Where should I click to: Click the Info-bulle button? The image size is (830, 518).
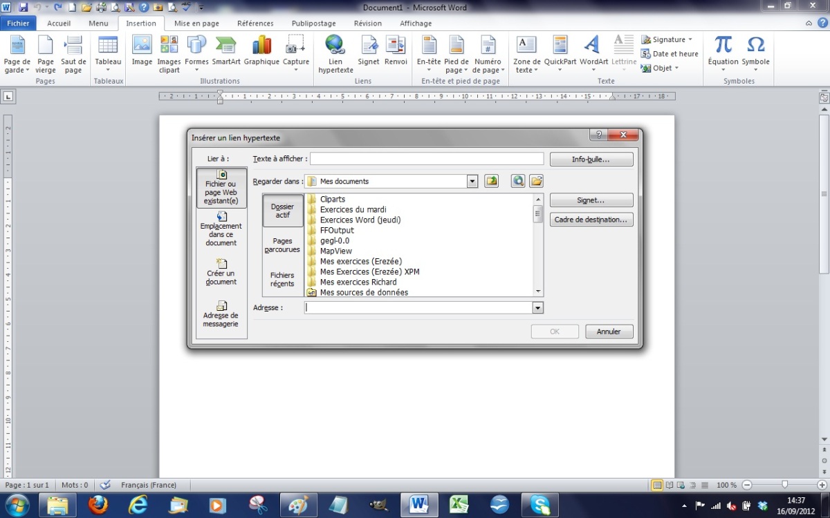[591, 160]
